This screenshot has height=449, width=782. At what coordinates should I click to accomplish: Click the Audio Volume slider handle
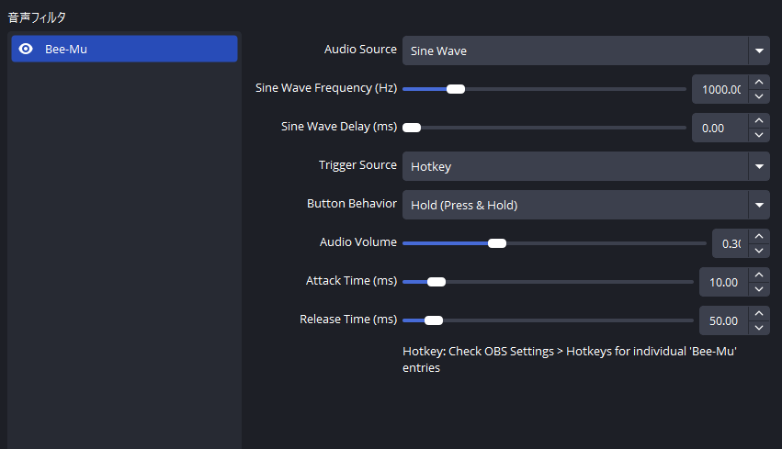497,243
